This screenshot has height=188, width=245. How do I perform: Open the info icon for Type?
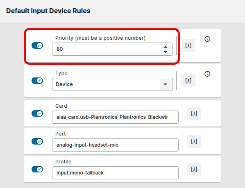click(207, 74)
